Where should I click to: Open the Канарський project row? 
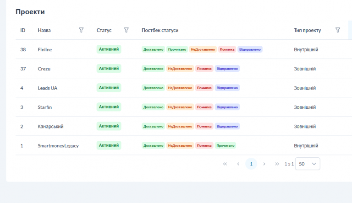[184, 126]
